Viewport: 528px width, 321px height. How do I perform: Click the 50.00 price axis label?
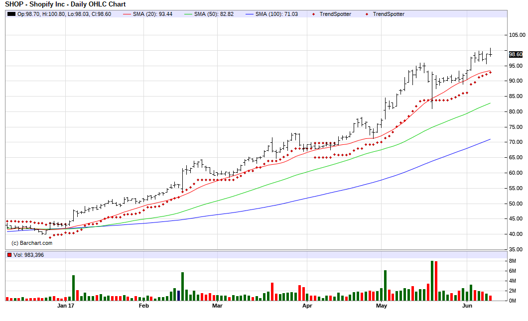(516, 204)
